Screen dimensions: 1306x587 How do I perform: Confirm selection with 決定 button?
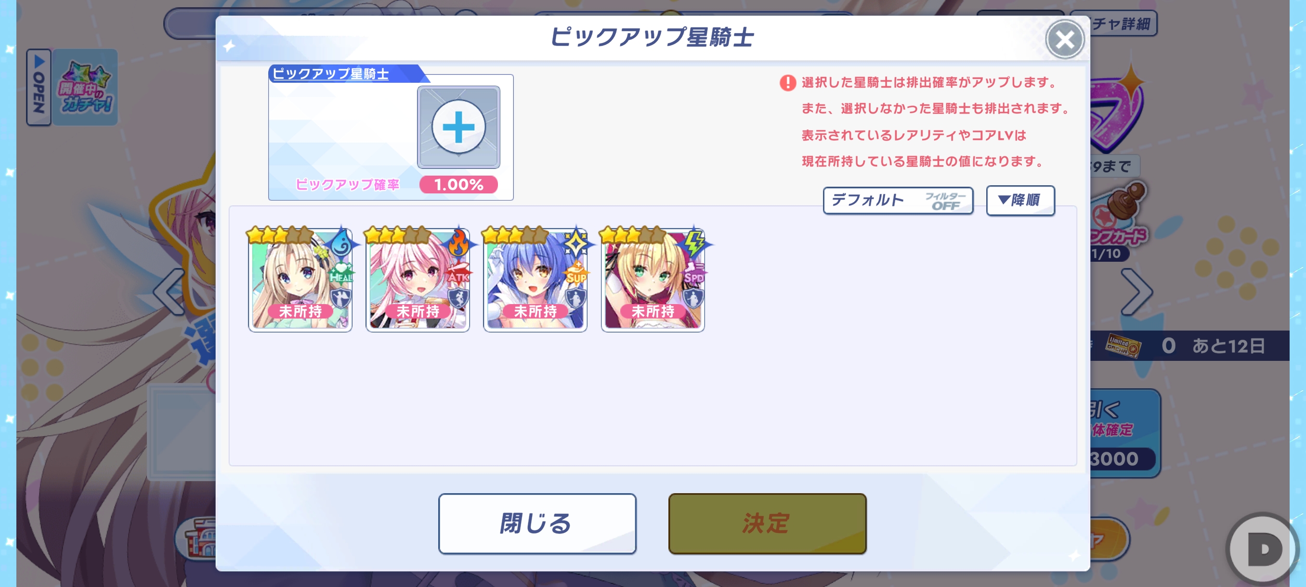767,523
